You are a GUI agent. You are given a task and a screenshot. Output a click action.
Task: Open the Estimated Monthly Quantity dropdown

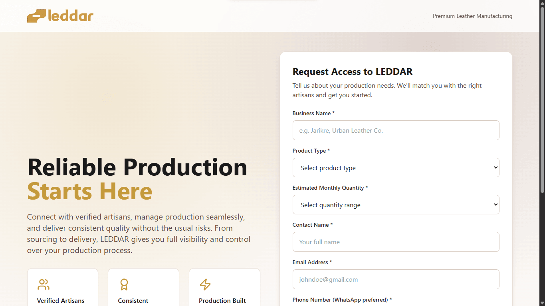click(396, 205)
